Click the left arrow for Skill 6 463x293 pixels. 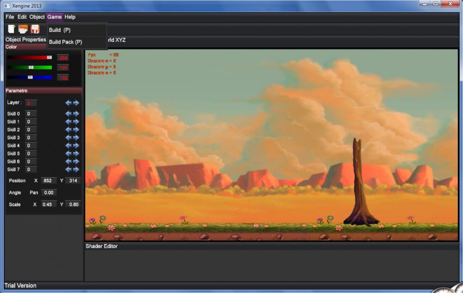click(x=69, y=162)
